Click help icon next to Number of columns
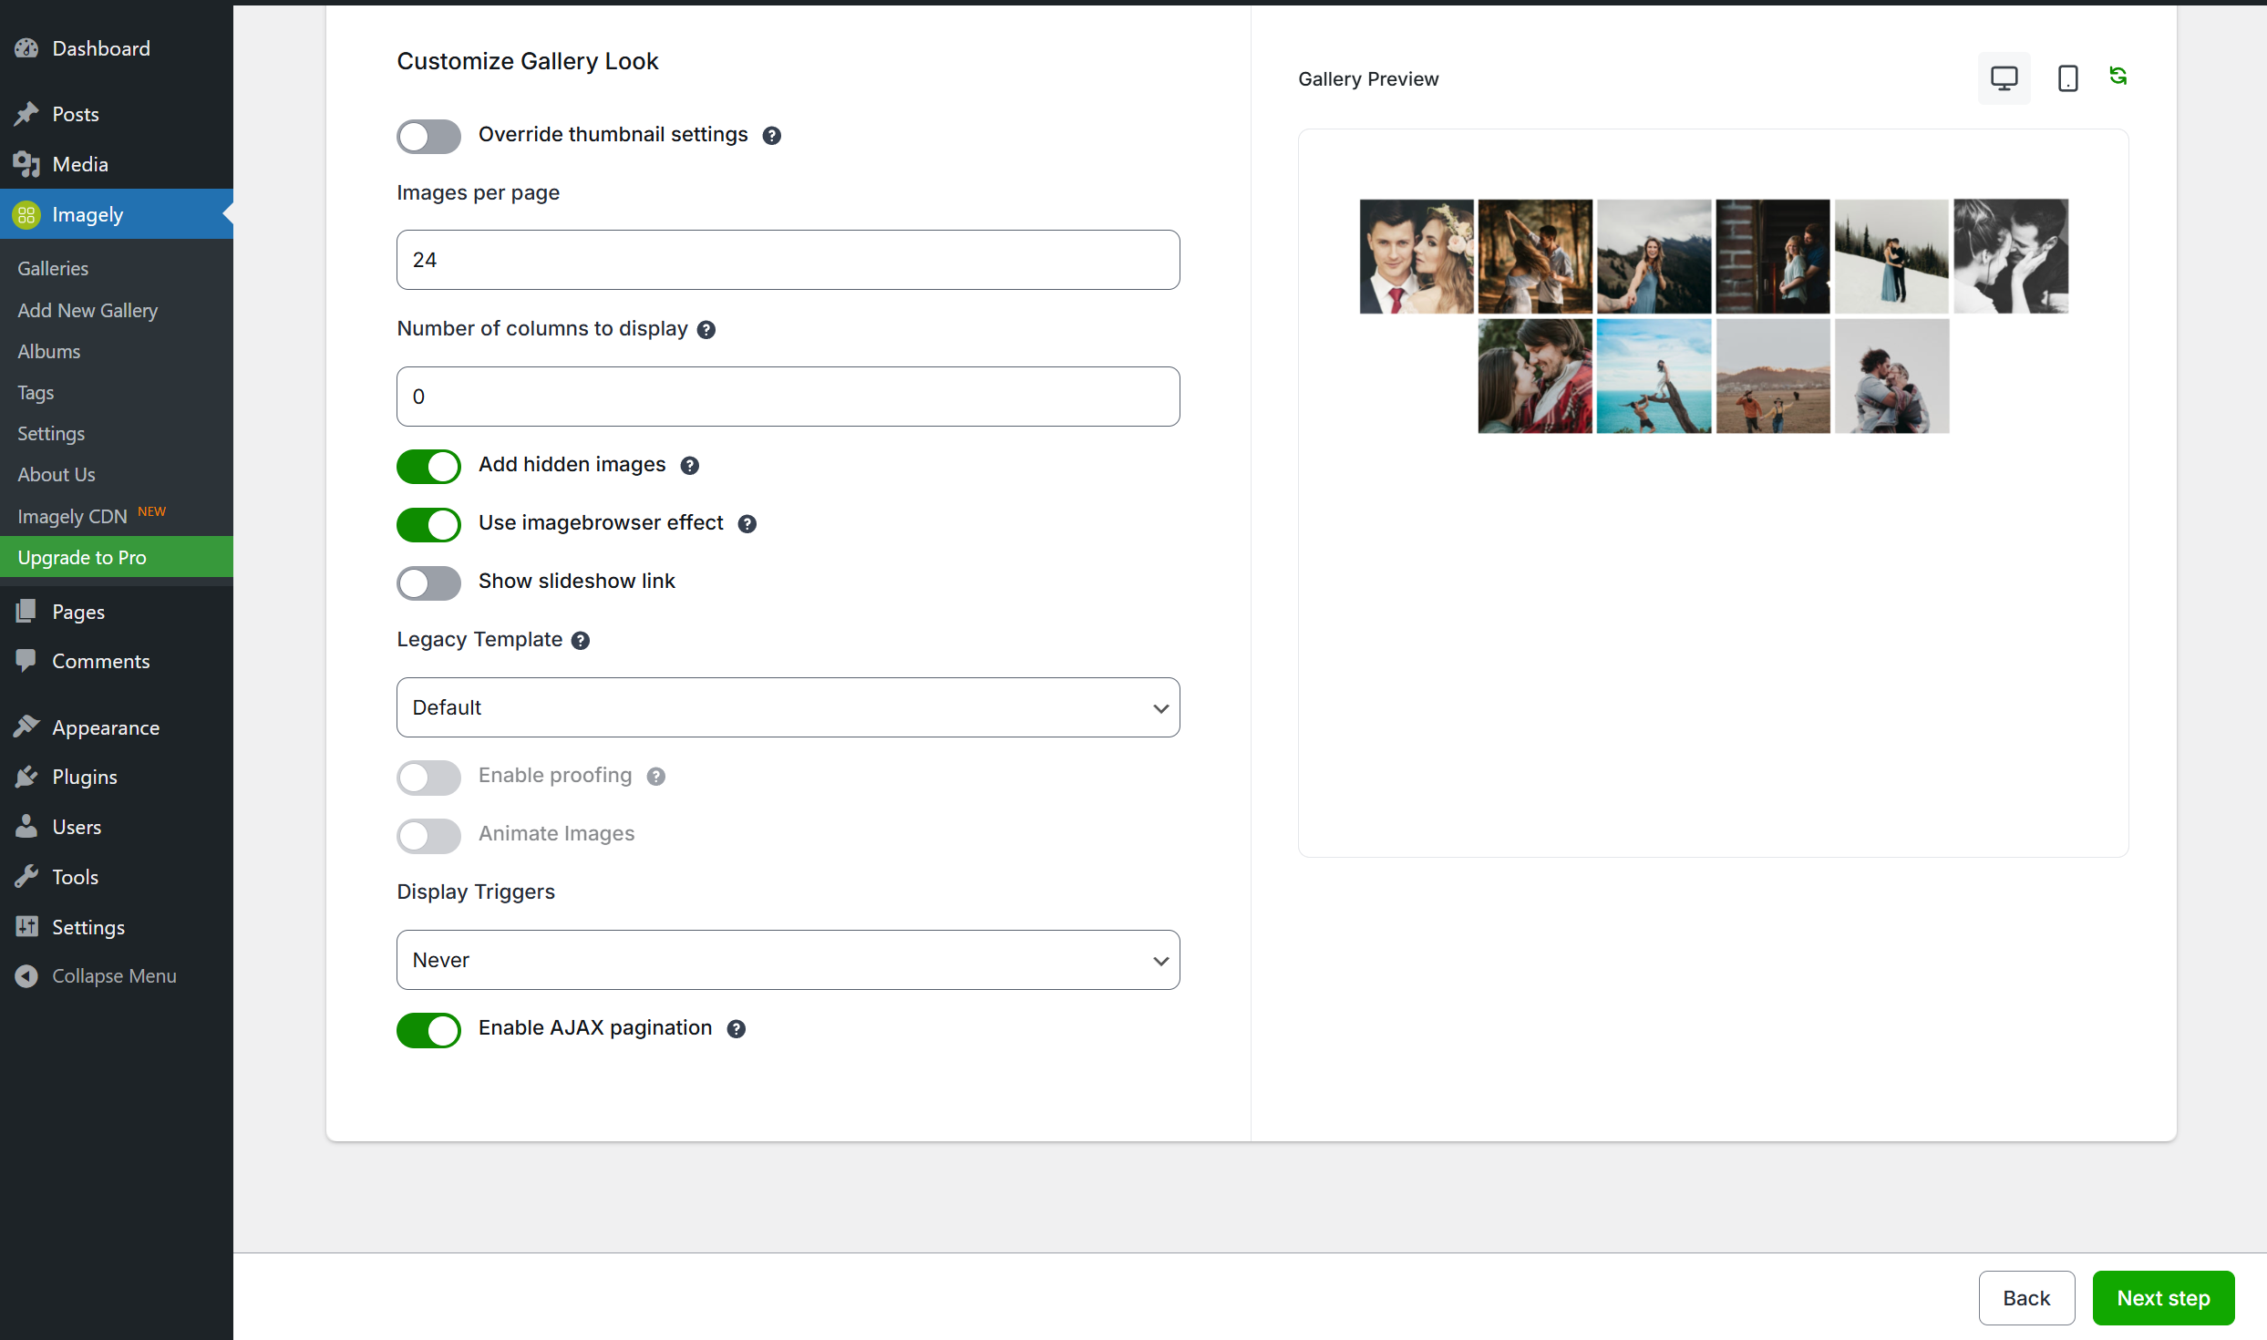This screenshot has width=2267, height=1340. [706, 330]
